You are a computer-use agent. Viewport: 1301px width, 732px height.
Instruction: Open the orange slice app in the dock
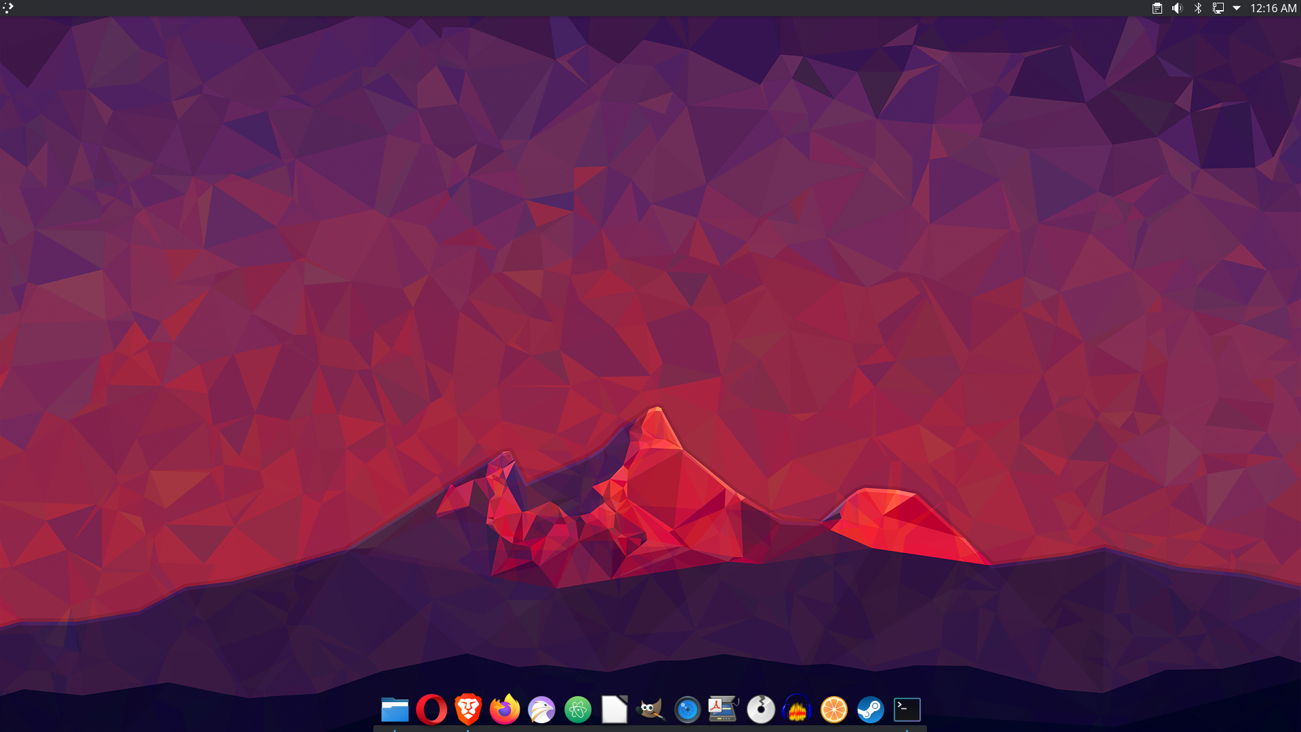point(834,710)
